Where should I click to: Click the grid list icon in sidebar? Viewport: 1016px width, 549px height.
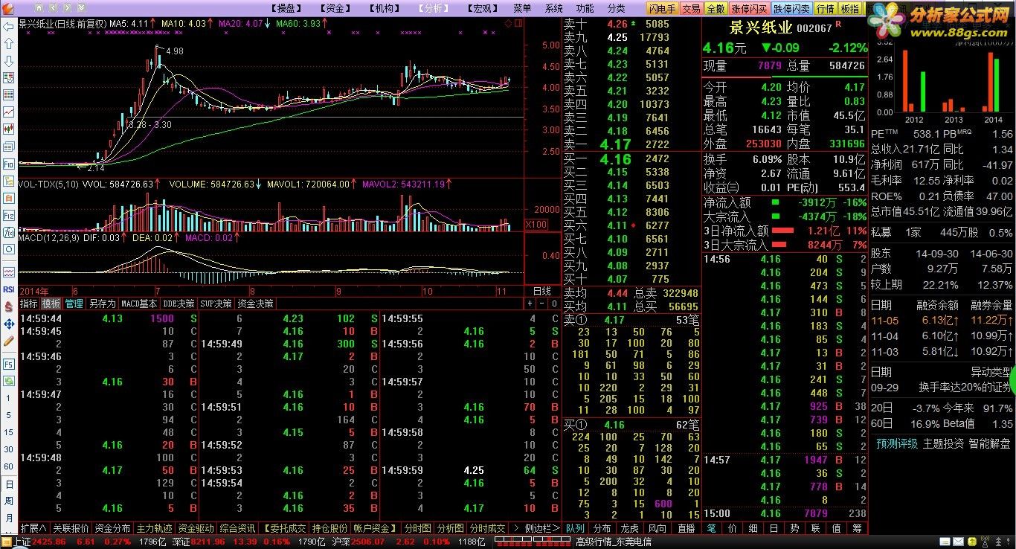(x=8, y=95)
